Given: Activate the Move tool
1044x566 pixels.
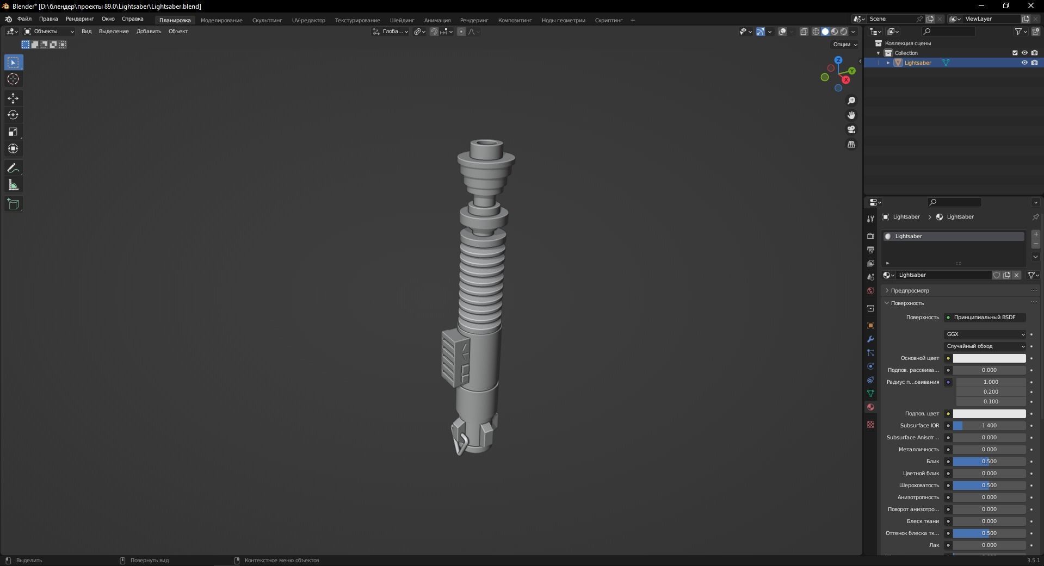Looking at the screenshot, I should (13, 98).
